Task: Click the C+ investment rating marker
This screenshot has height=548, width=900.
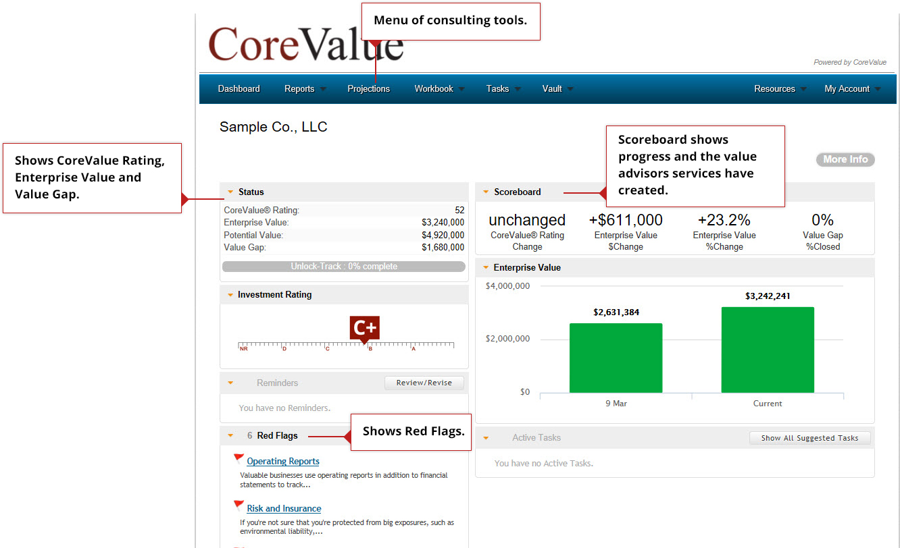Action: (x=365, y=328)
